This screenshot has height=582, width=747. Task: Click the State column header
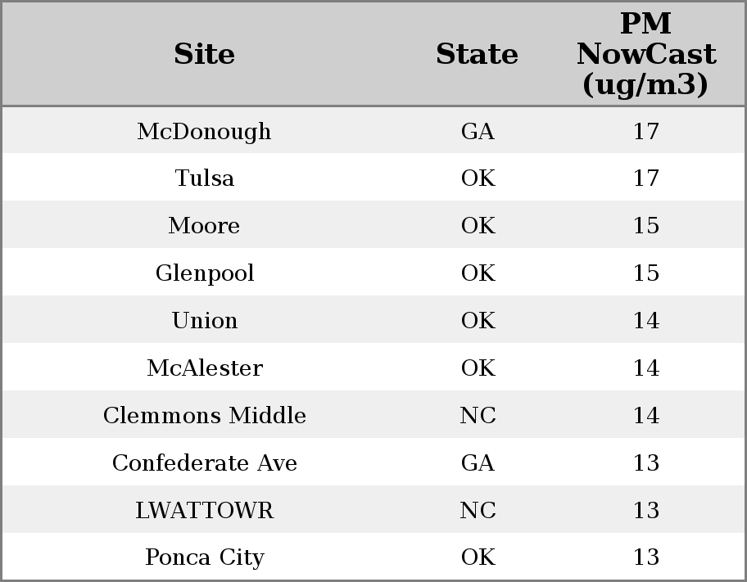point(478,54)
